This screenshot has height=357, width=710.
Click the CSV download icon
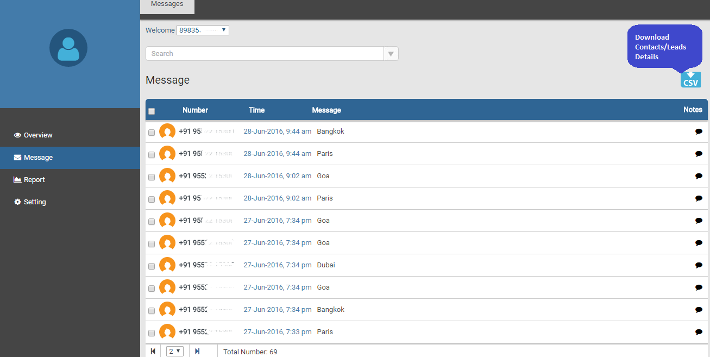pos(690,79)
